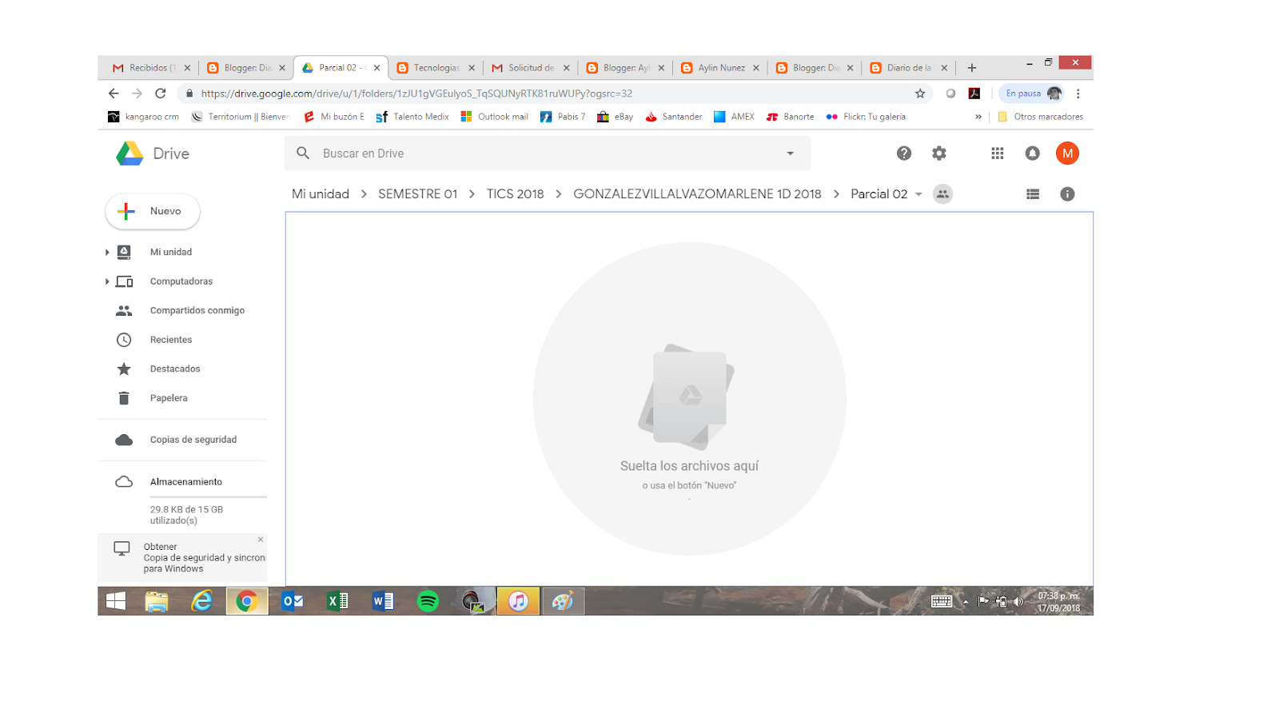The height and width of the screenshot is (725, 1279).
Task: Expand the Computadoras tree arrow
Action: coord(107,281)
